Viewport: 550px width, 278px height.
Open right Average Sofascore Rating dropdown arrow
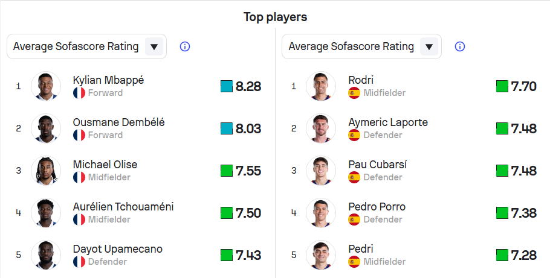click(429, 46)
